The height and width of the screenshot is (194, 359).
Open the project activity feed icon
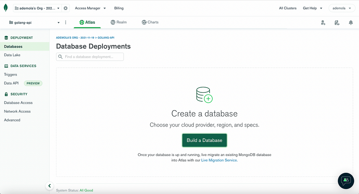[x=337, y=23]
